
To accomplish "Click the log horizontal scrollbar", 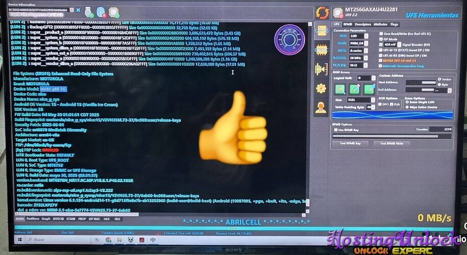I will 77,214.
